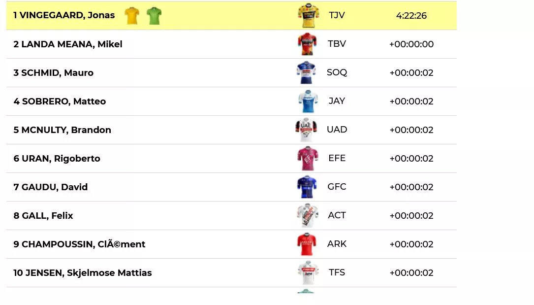
Task: Click the SOQ team jersey icon
Action: [306, 73]
